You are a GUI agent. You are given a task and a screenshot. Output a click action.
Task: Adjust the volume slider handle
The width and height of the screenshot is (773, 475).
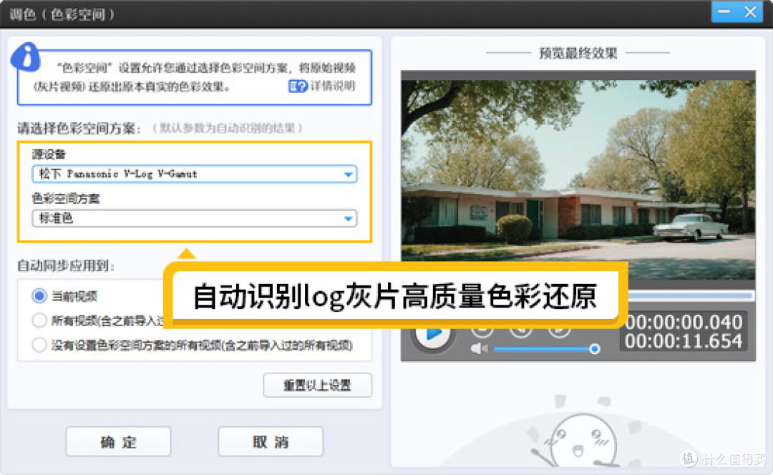click(595, 349)
